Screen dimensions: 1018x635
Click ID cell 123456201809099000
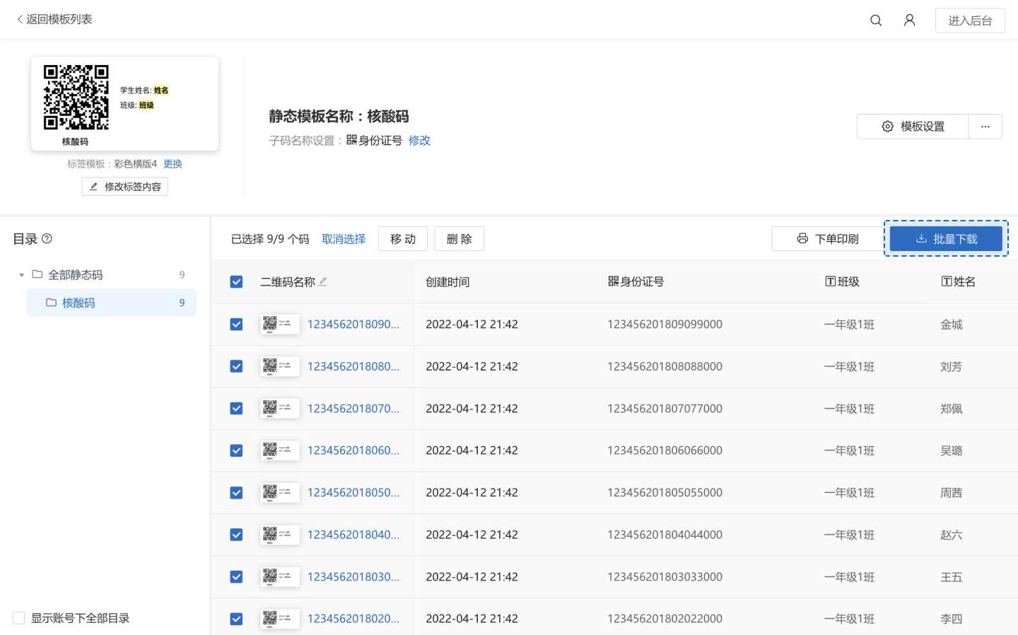(665, 325)
